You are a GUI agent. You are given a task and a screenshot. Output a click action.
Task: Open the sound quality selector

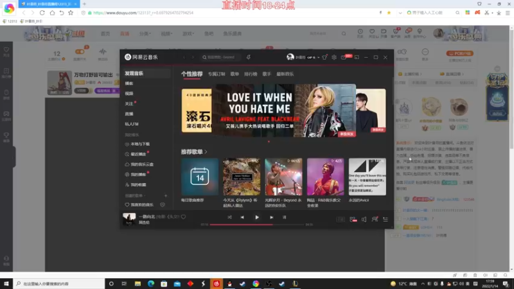tap(341, 219)
